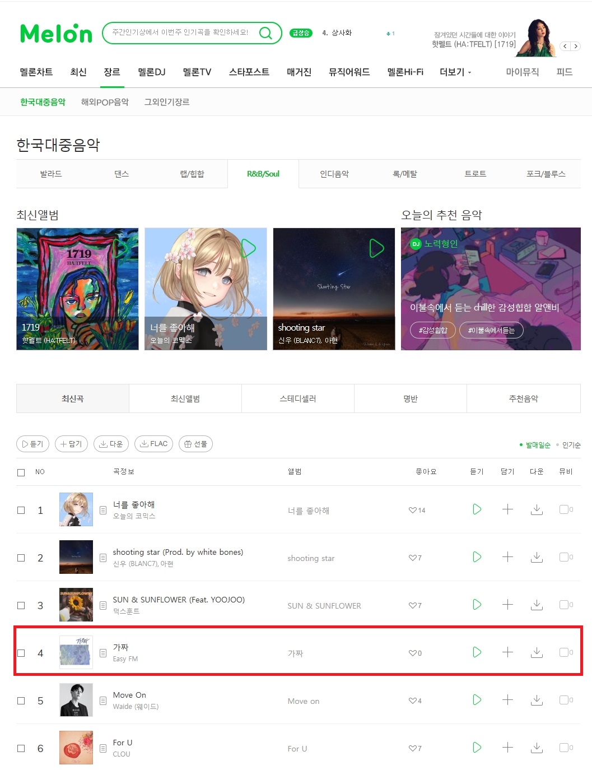Download SUN & SUNFLOWER track via download icon

537,605
